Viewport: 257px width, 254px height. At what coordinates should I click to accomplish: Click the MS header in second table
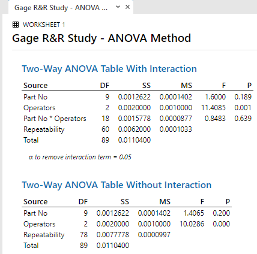165,202
